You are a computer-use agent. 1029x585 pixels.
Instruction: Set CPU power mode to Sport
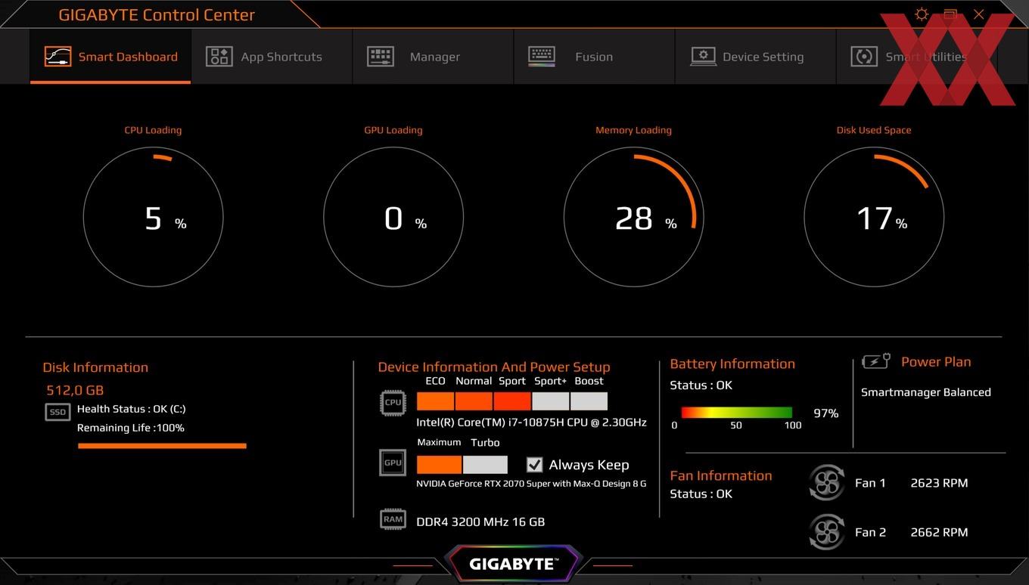coord(512,401)
